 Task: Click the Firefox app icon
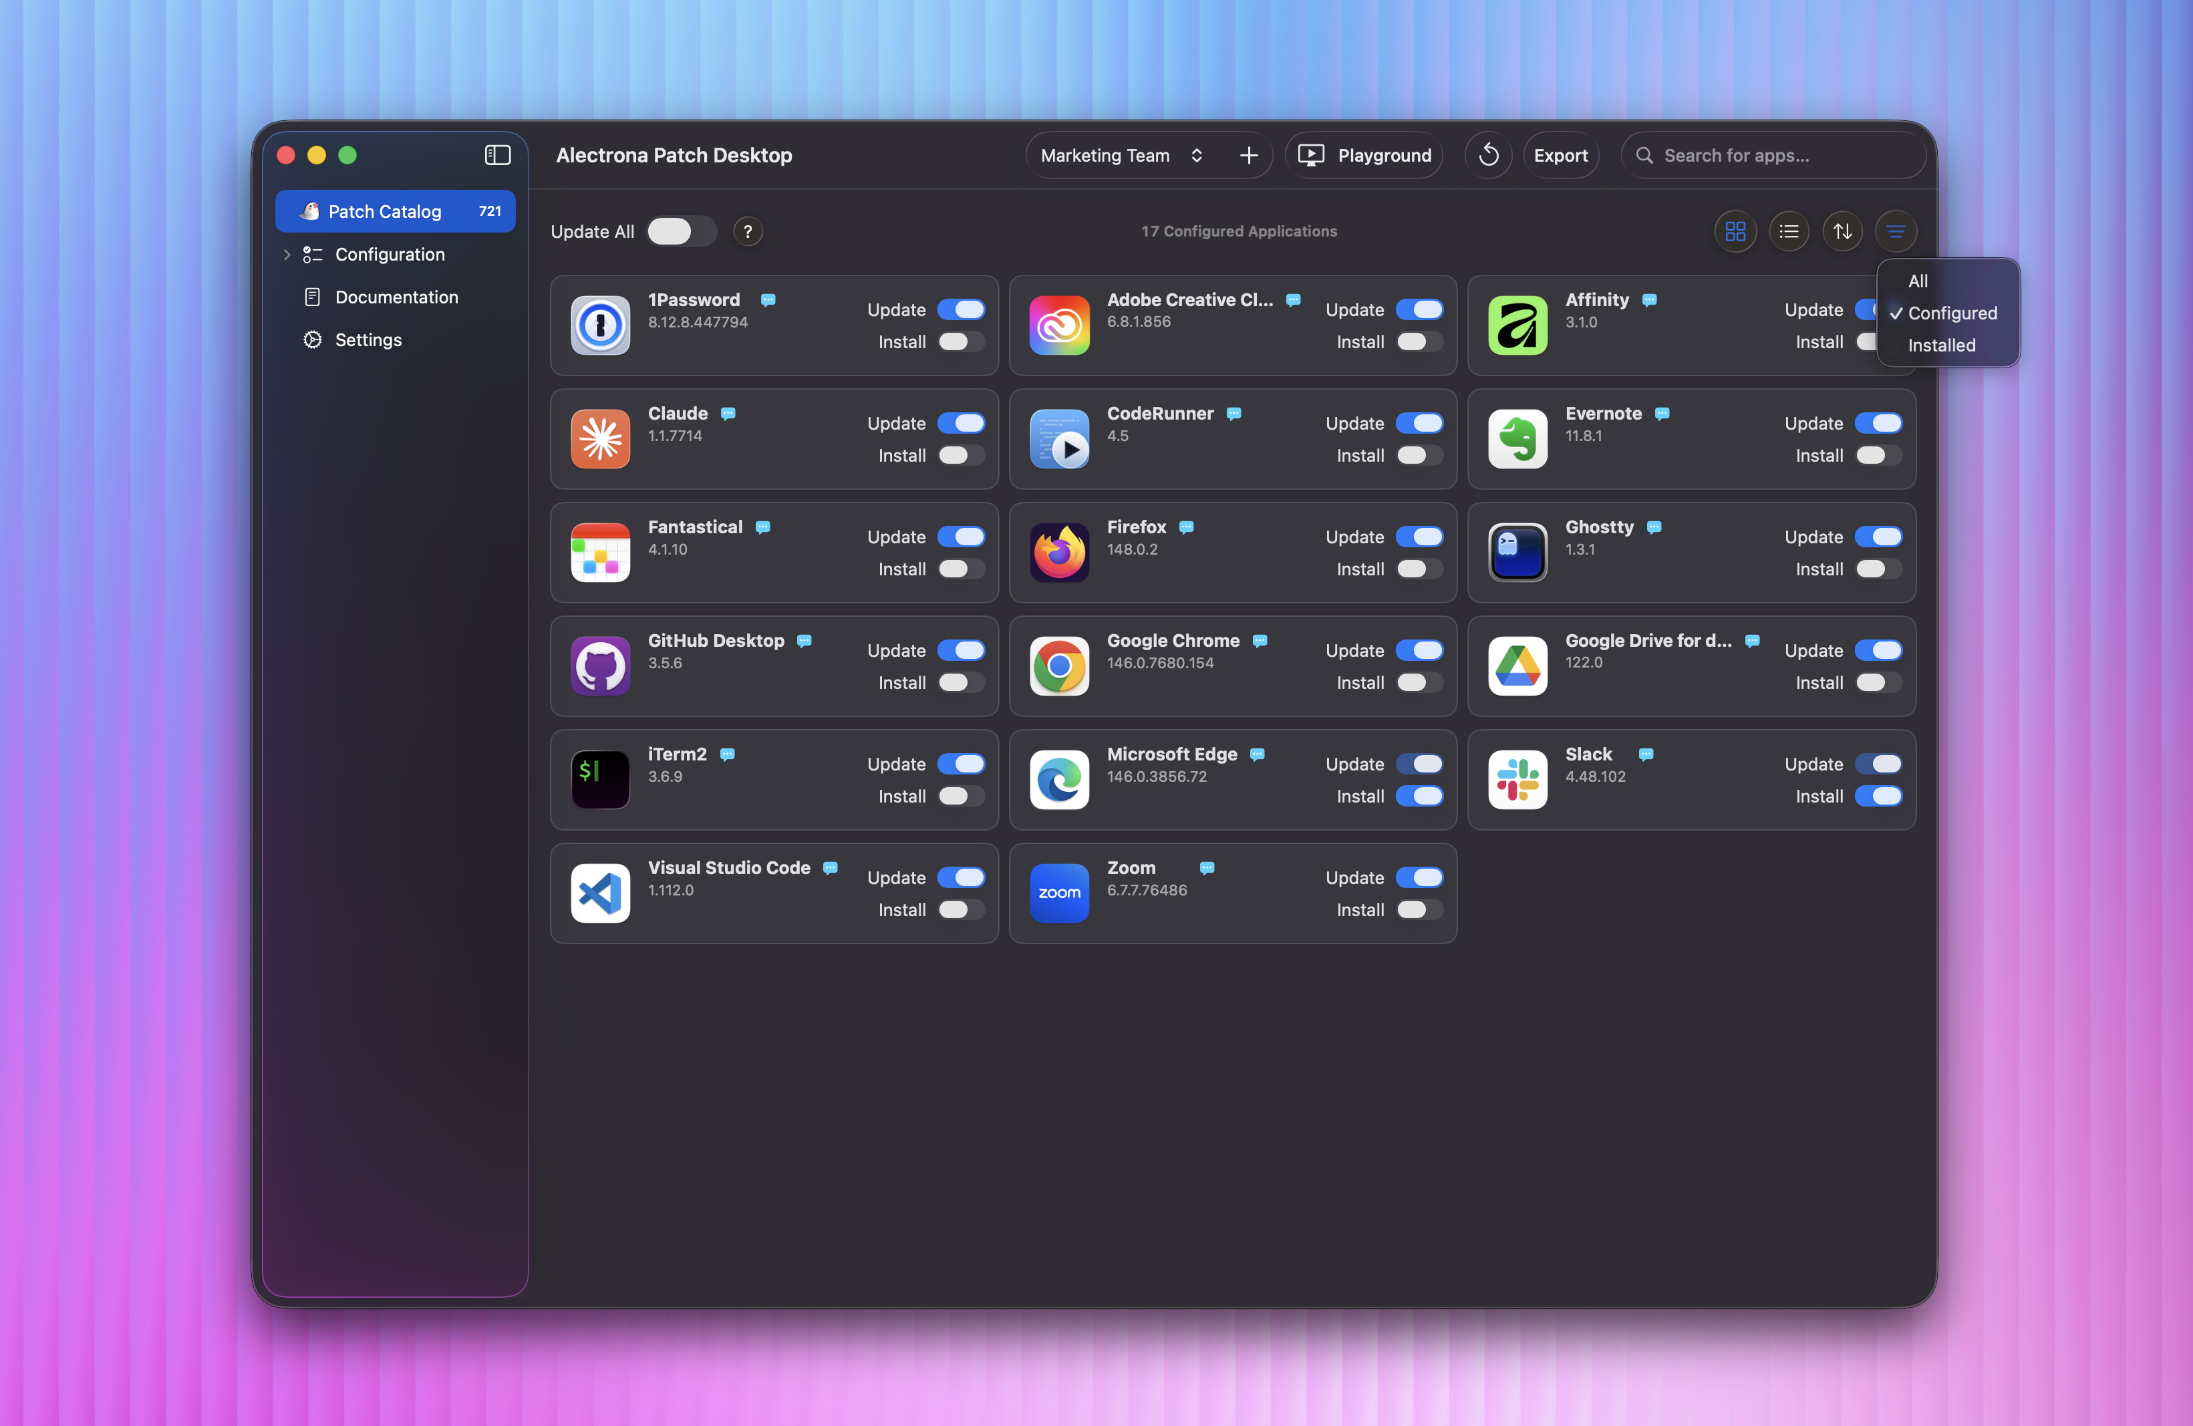point(1058,552)
